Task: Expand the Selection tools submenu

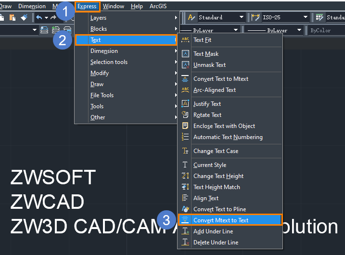Action: (126, 62)
